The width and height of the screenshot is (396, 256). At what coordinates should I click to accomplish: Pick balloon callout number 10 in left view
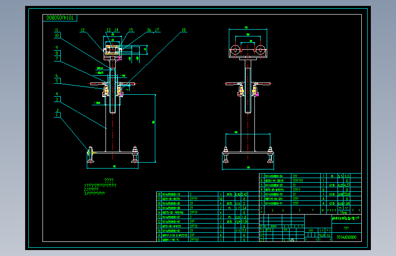pos(57,35)
